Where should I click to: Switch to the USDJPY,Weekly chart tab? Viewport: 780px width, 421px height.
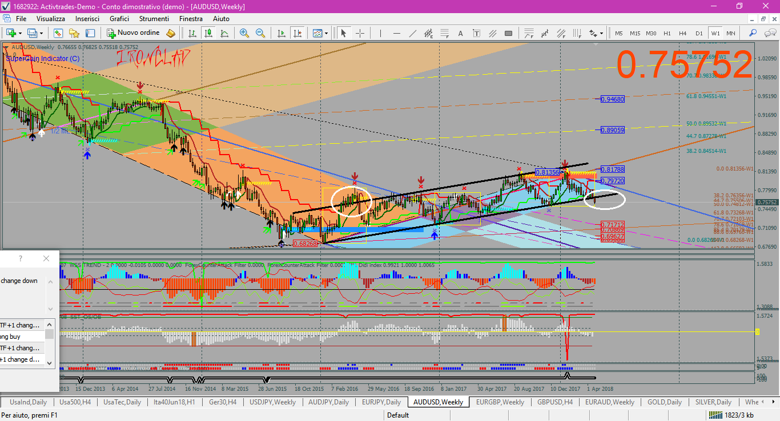tap(272, 402)
